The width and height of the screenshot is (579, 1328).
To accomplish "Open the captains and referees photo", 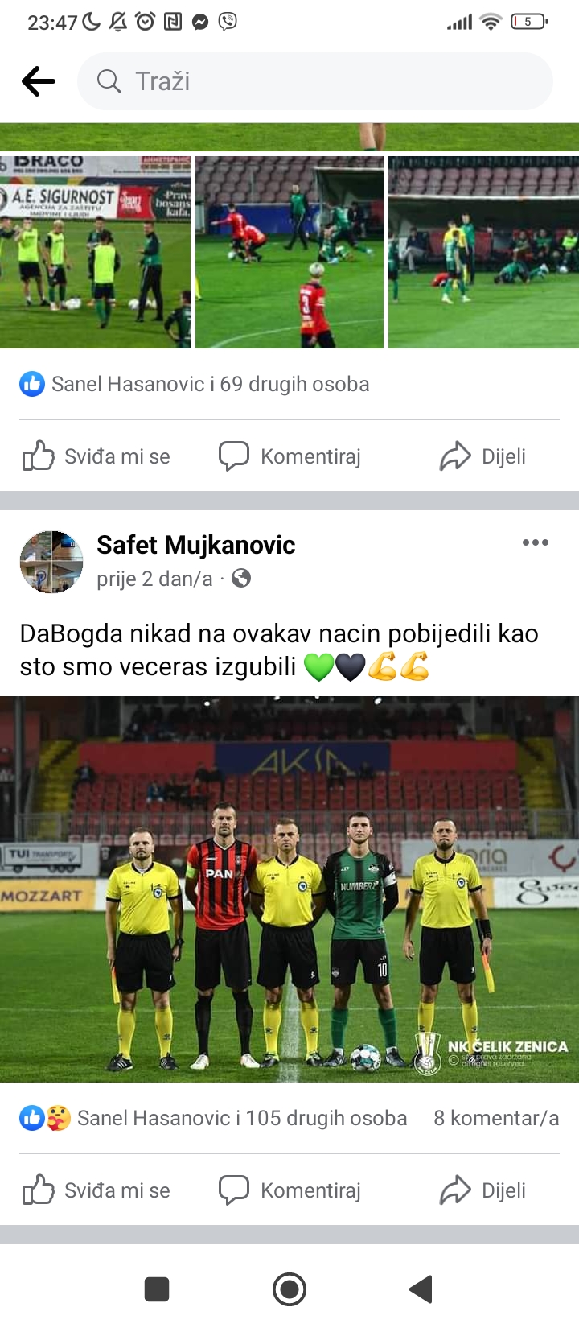I will click(x=289, y=889).
